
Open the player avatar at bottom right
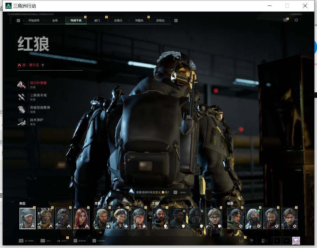tap(296, 241)
